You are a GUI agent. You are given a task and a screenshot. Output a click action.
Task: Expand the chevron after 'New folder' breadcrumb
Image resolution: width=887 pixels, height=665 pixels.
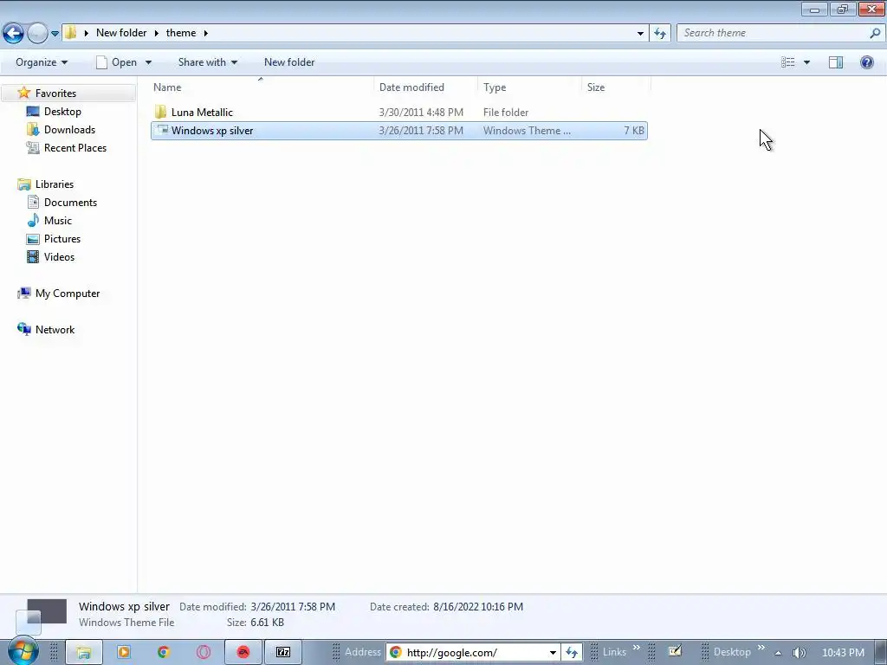tap(156, 34)
